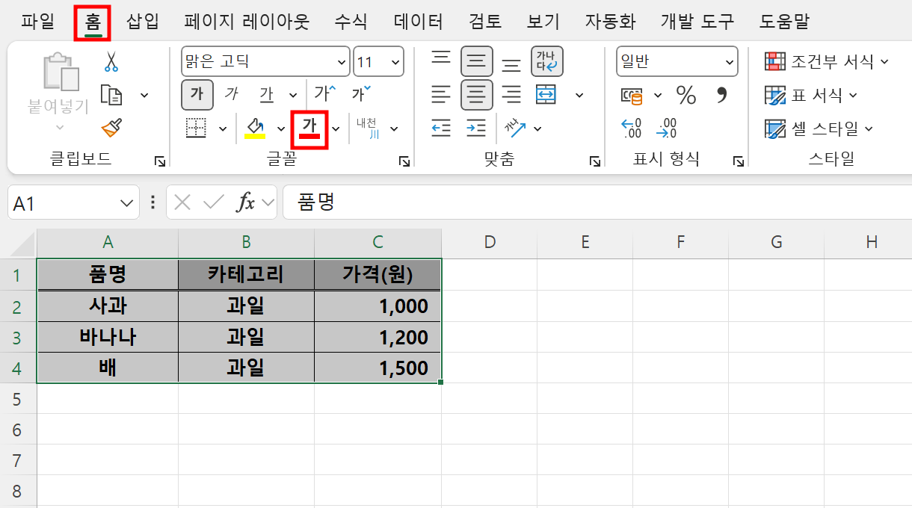This screenshot has height=508, width=912.
Task: Decrease font size with 가v icon
Action: (361, 95)
